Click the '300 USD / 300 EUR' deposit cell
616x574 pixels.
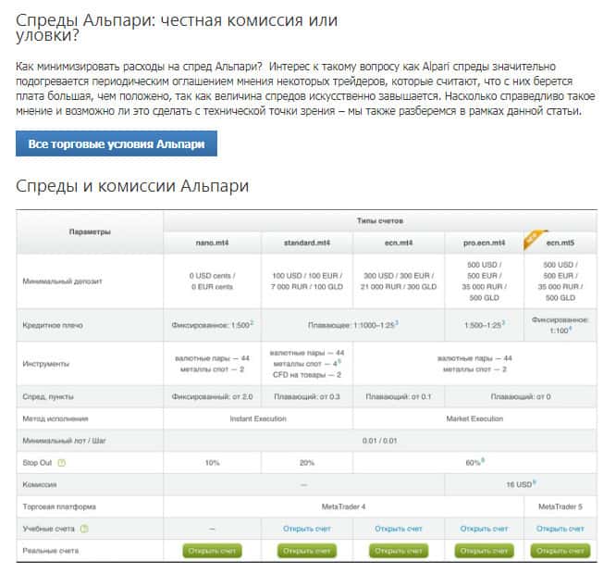click(399, 281)
